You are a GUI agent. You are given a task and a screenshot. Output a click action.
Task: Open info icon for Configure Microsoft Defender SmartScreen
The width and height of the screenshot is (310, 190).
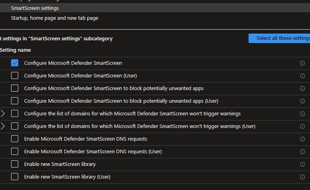[x=302, y=63]
